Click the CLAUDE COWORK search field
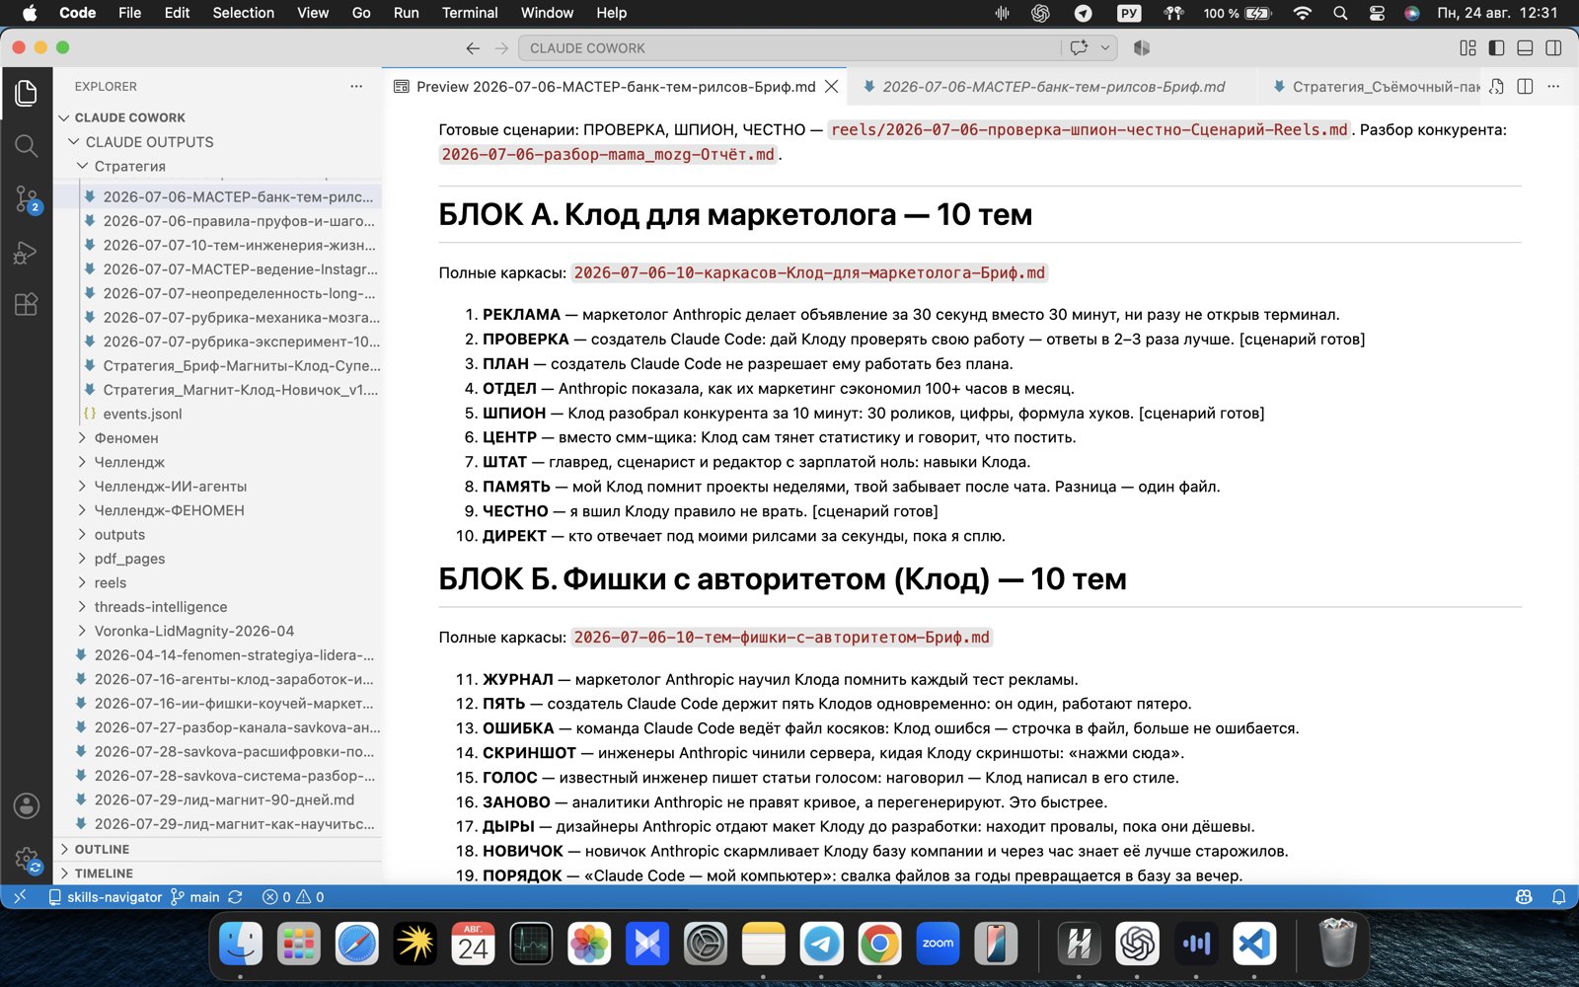 click(789, 47)
